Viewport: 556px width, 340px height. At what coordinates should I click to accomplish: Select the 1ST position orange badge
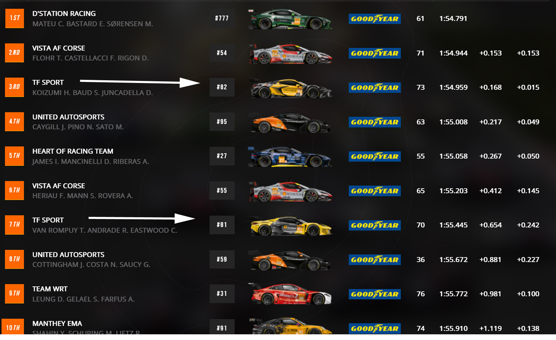click(15, 18)
